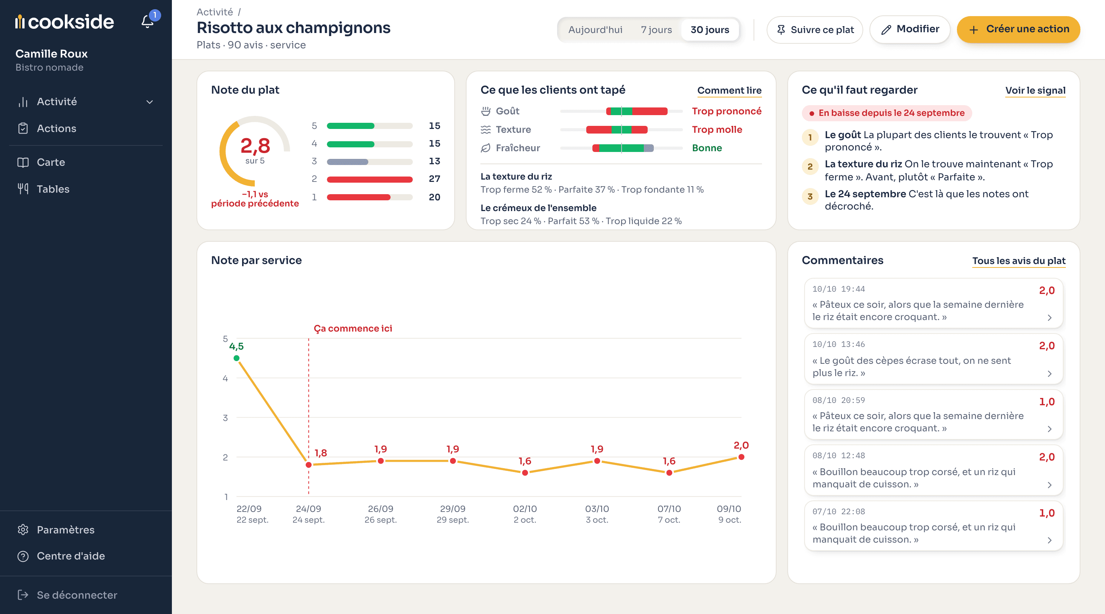Open Carte in the sidebar
This screenshot has height=614, width=1105.
point(86,162)
